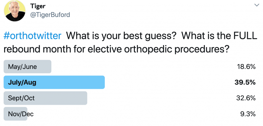Click the bold 39.5% result percentage

pos(245,82)
